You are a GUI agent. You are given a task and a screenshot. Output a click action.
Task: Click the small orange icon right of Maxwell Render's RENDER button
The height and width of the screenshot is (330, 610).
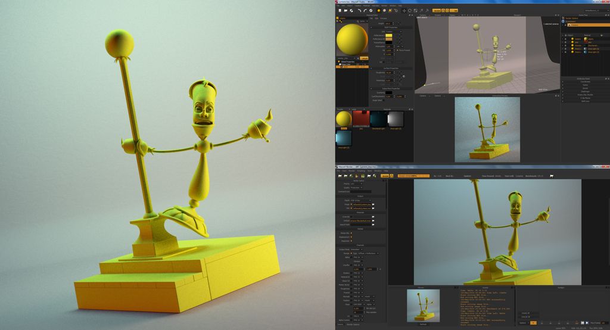(x=391, y=176)
